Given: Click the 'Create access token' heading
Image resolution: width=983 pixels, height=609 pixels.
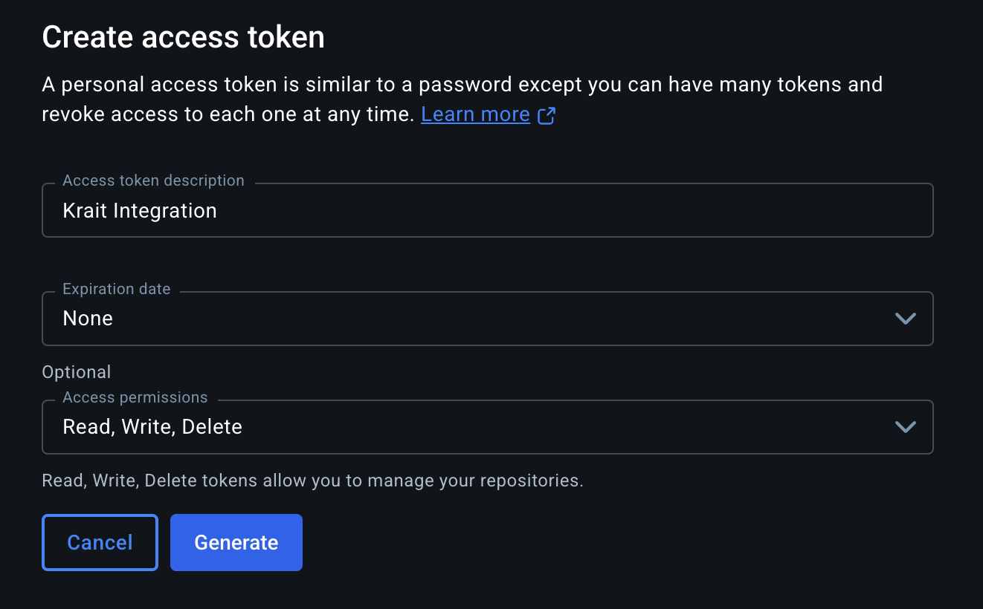Looking at the screenshot, I should (183, 37).
